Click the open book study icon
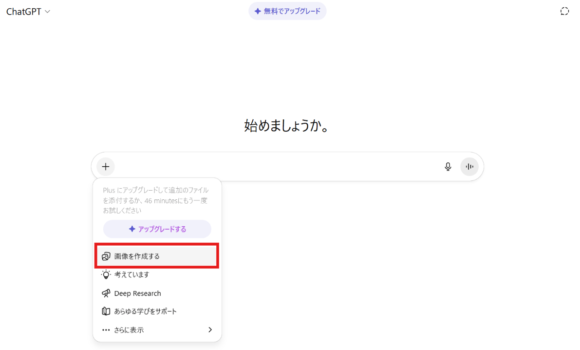580x350 pixels. click(x=106, y=311)
